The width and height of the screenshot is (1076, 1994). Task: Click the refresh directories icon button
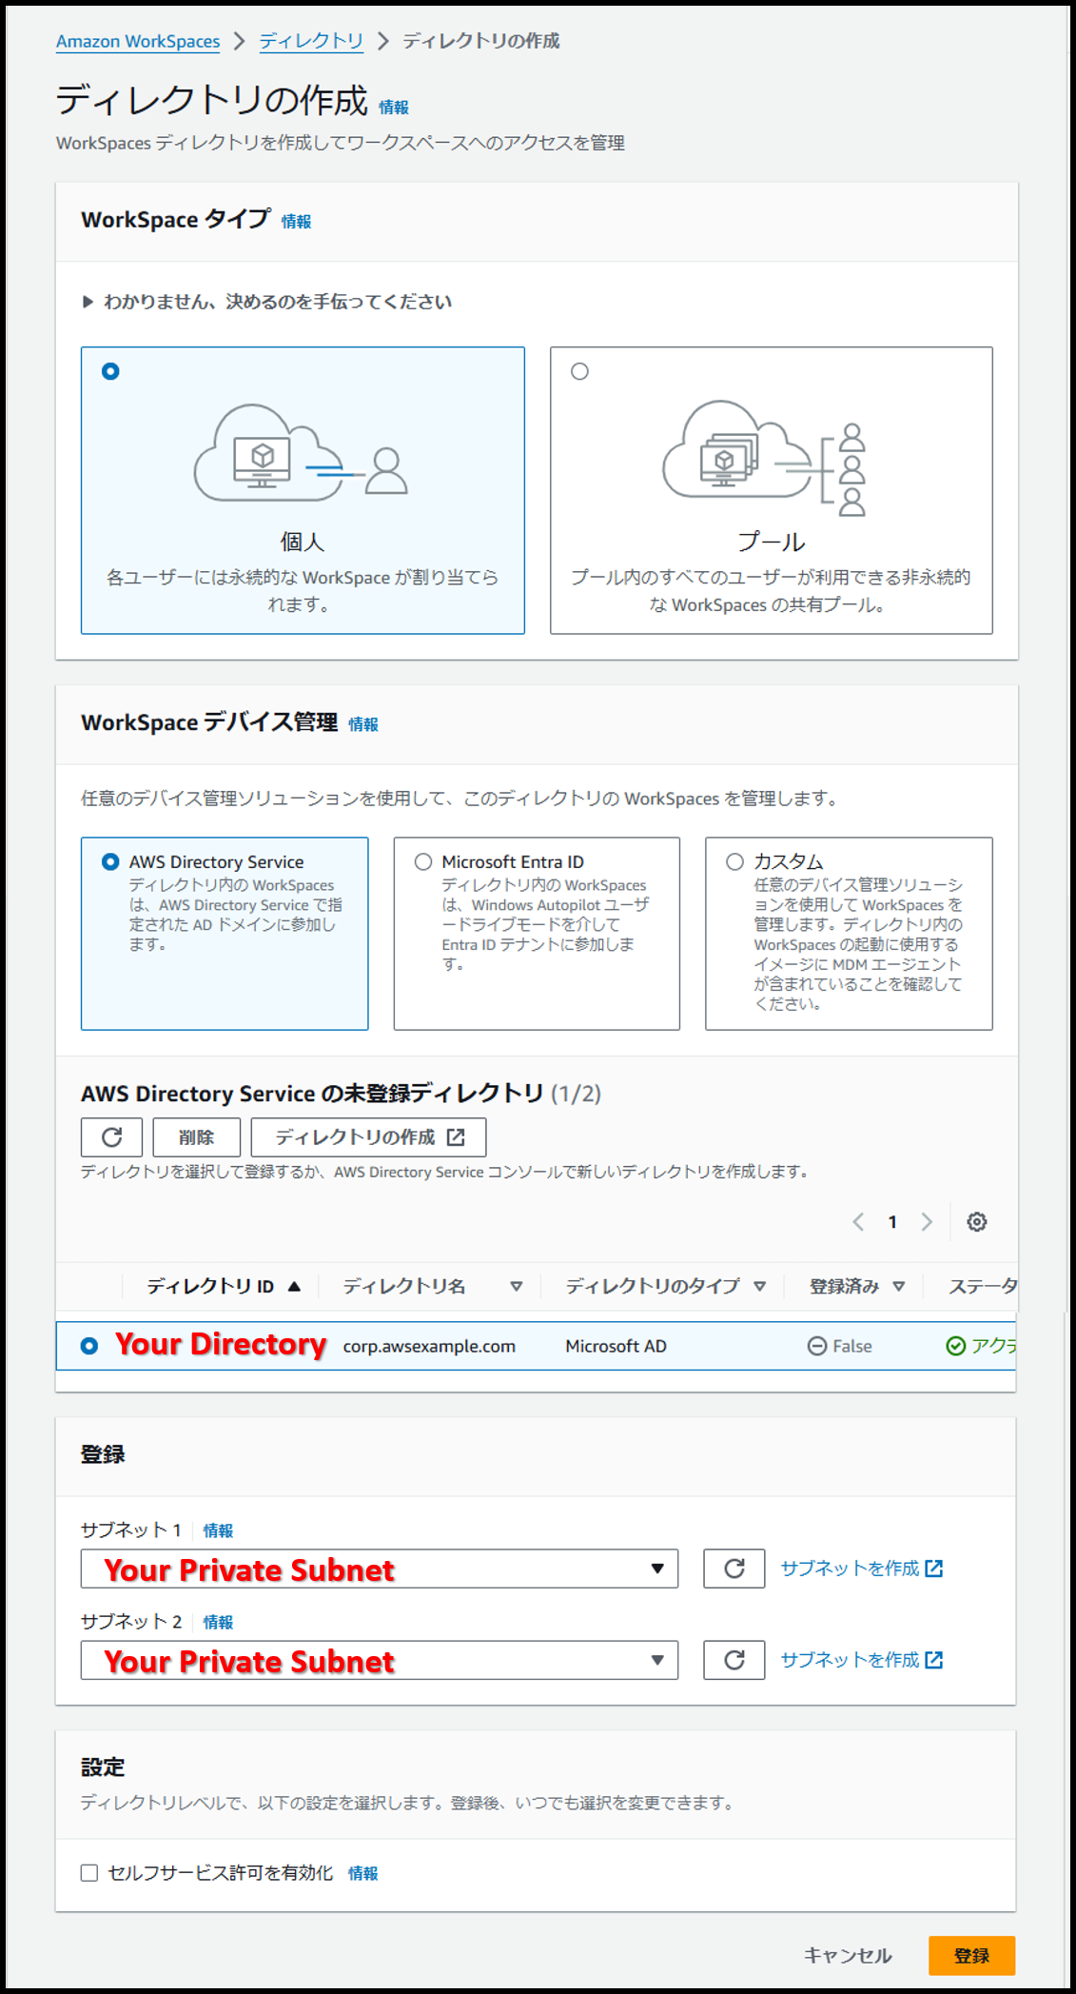coord(111,1136)
